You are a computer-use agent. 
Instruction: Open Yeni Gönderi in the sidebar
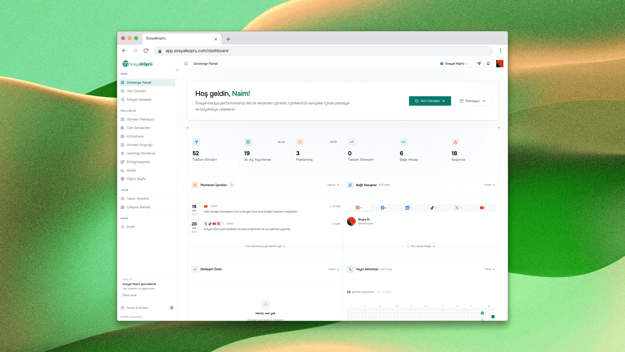pyautogui.click(x=147, y=91)
